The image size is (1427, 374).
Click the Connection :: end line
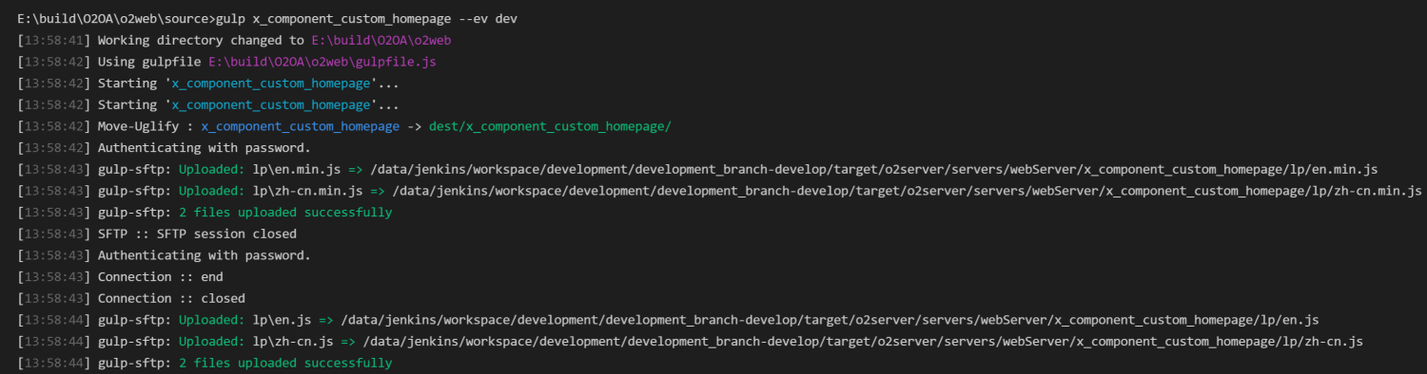[160, 277]
